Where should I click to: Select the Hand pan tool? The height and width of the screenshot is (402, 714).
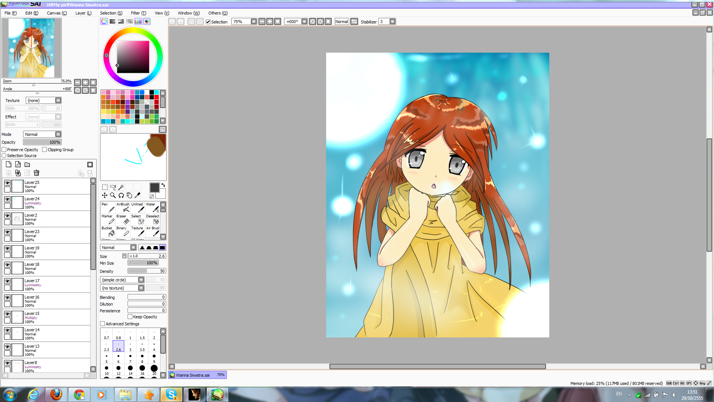coord(129,195)
